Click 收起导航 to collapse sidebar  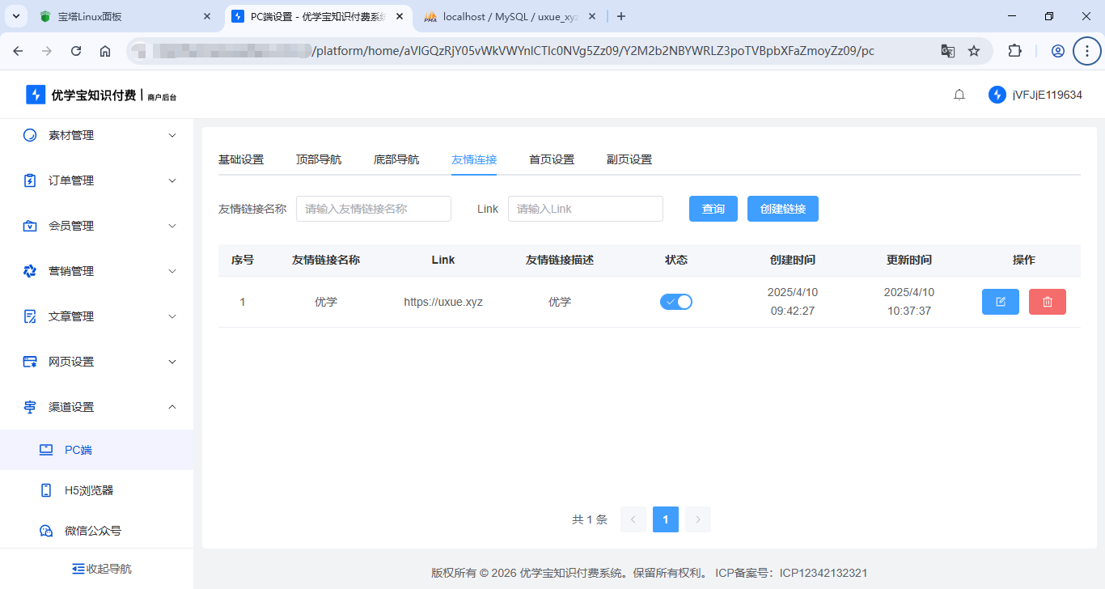[x=102, y=569]
